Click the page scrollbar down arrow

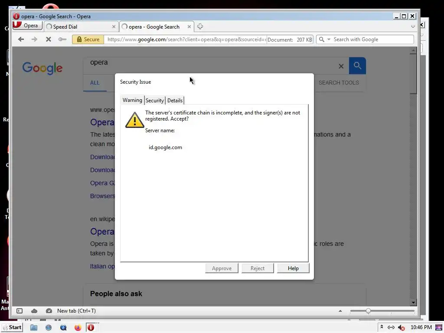pos(413,302)
